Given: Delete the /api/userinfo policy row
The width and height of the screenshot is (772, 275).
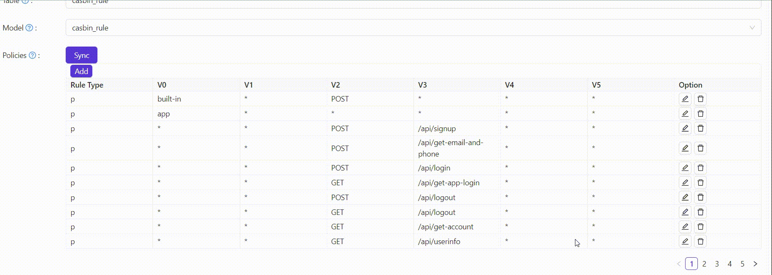Looking at the screenshot, I should [700, 242].
